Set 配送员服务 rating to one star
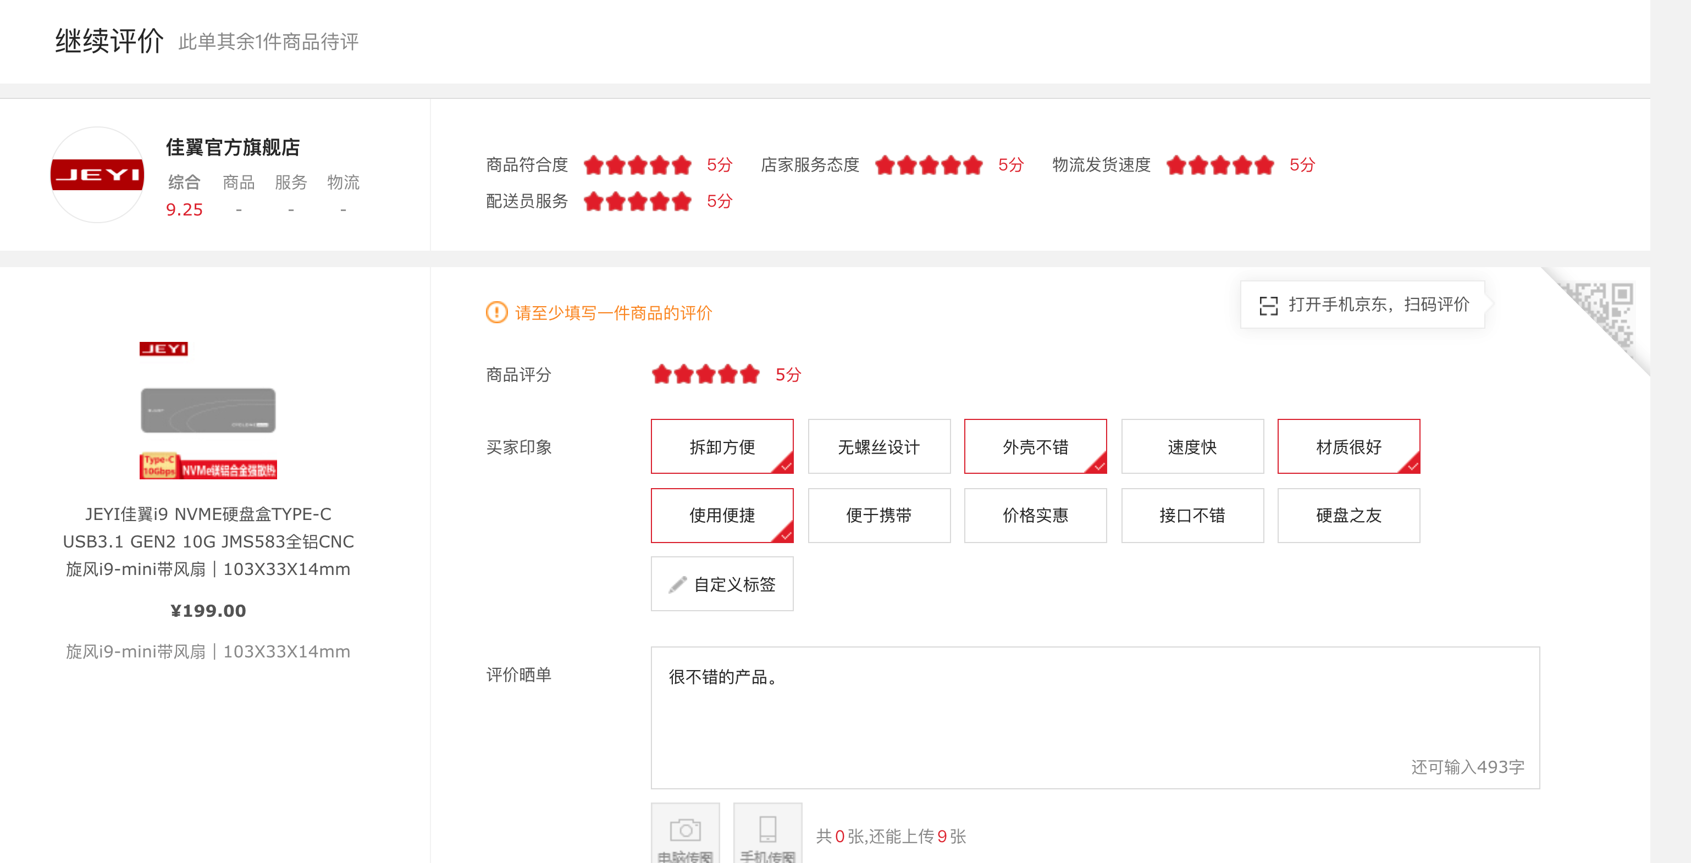Screen dimensions: 1691x863 click(593, 202)
